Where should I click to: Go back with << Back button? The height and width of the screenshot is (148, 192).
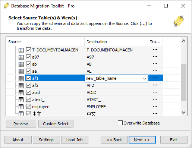(x=114, y=140)
